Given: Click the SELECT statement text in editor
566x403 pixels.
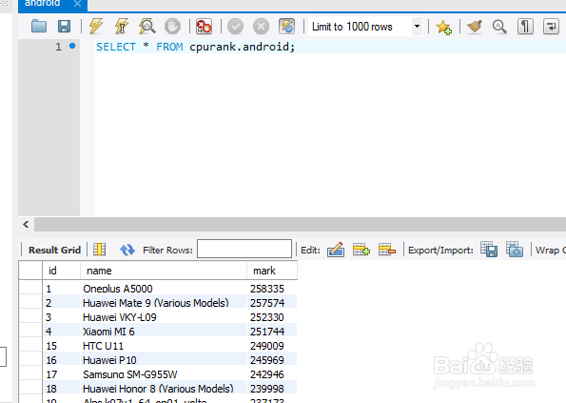Looking at the screenshot, I should (x=195, y=47).
